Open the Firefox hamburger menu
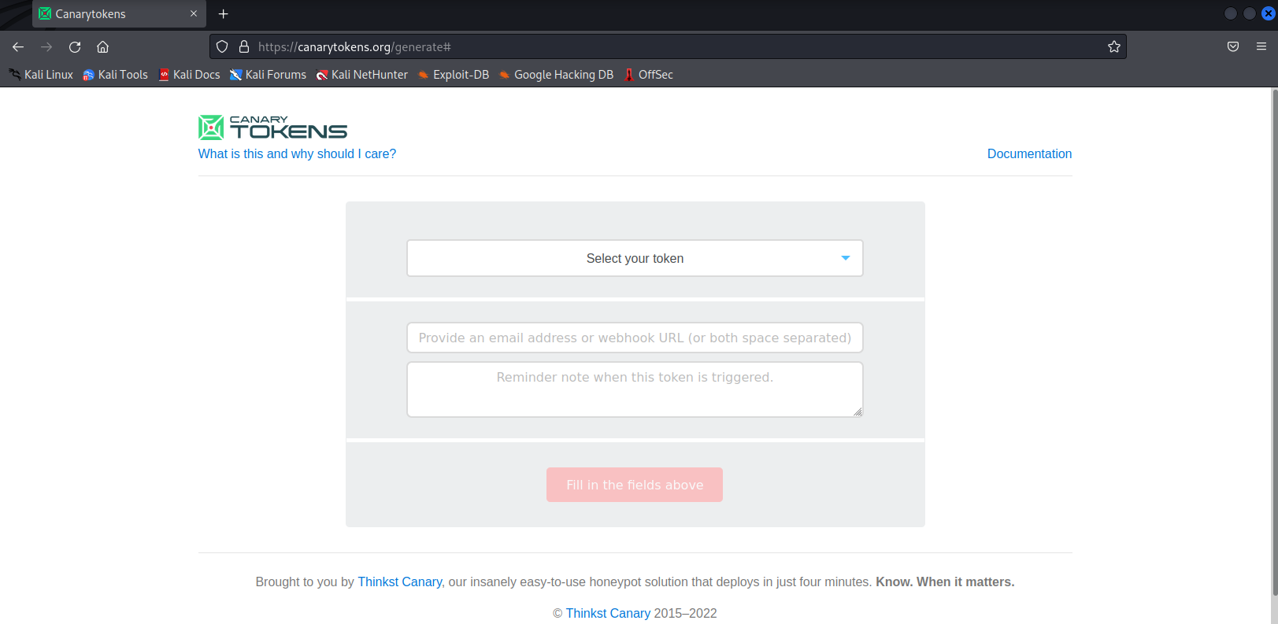This screenshot has width=1278, height=624. point(1261,47)
